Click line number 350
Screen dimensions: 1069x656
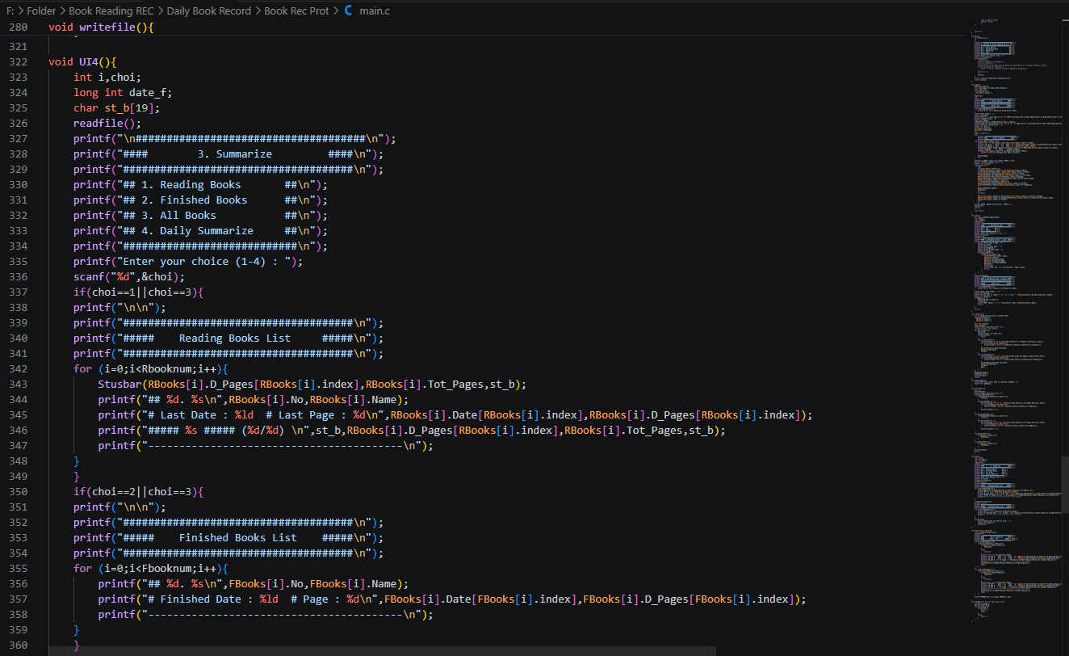18,492
